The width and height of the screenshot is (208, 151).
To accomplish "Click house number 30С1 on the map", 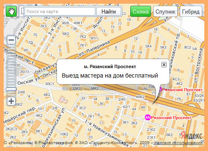I will point(50,84).
